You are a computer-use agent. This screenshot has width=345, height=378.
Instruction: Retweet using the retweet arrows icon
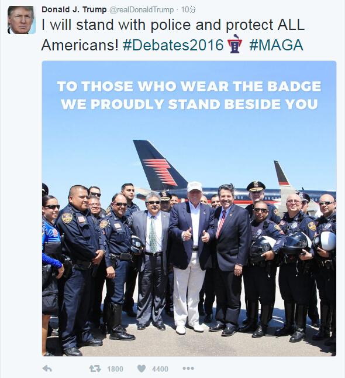click(95, 369)
